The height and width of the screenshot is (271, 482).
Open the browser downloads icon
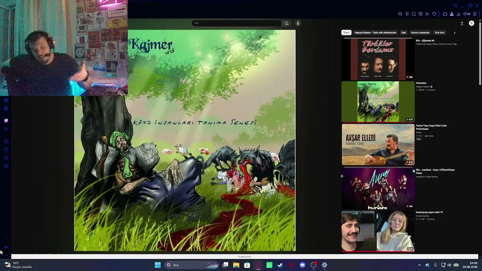458,14
